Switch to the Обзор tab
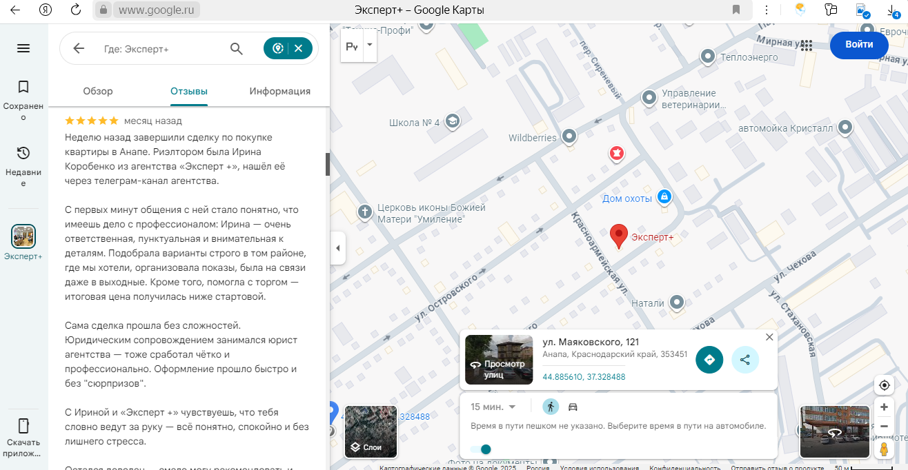908x470 pixels. pyautogui.click(x=98, y=91)
